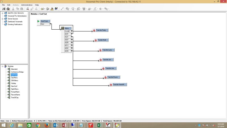Open the Condition Editor toolbar icon

tap(52, 9)
